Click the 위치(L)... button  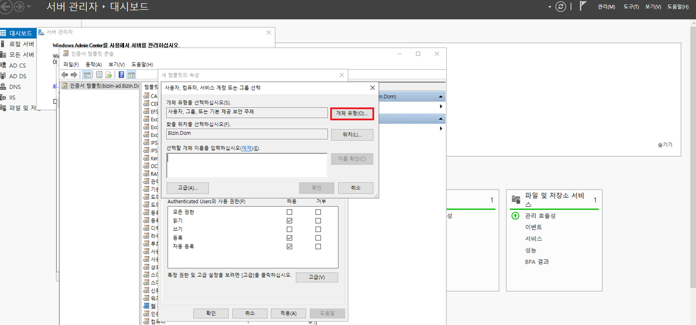(352, 135)
